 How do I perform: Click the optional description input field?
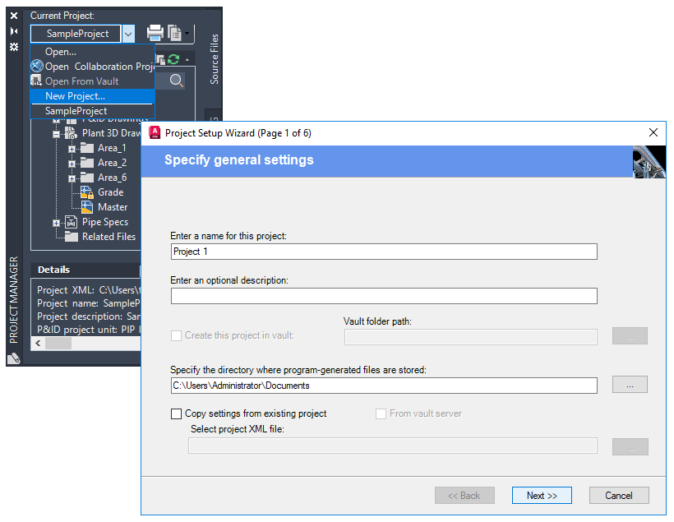pyautogui.click(x=384, y=296)
